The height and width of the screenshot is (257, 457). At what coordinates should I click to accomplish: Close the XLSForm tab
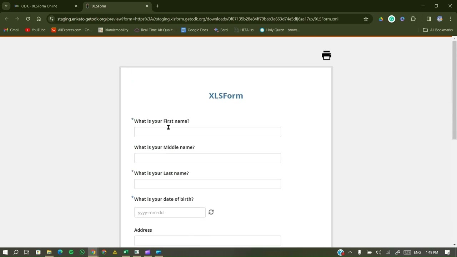(147, 6)
